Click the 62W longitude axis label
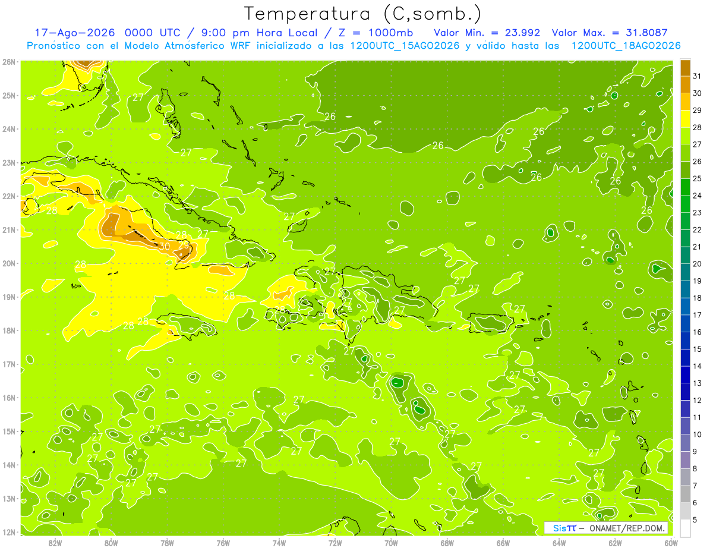Viewport: 713px width, 551px height. [615, 542]
